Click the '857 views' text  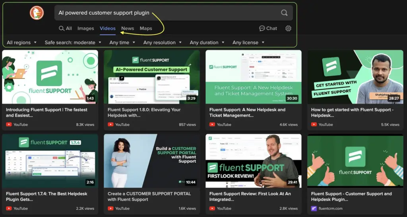click(x=188, y=125)
